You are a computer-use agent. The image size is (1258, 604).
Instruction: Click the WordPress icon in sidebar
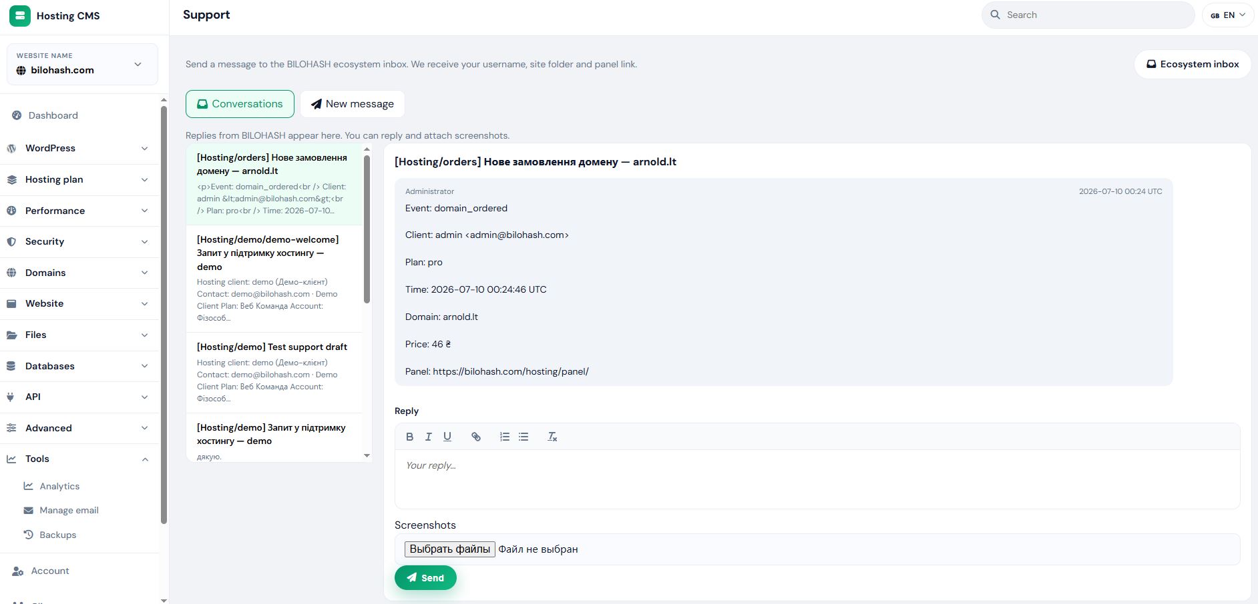pos(11,148)
